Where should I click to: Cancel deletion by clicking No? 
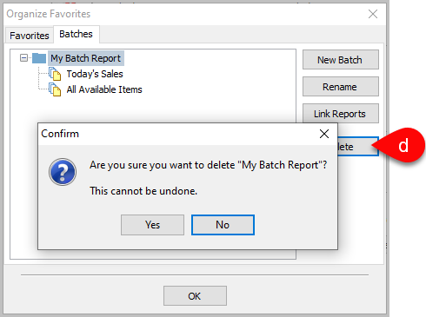pos(223,225)
